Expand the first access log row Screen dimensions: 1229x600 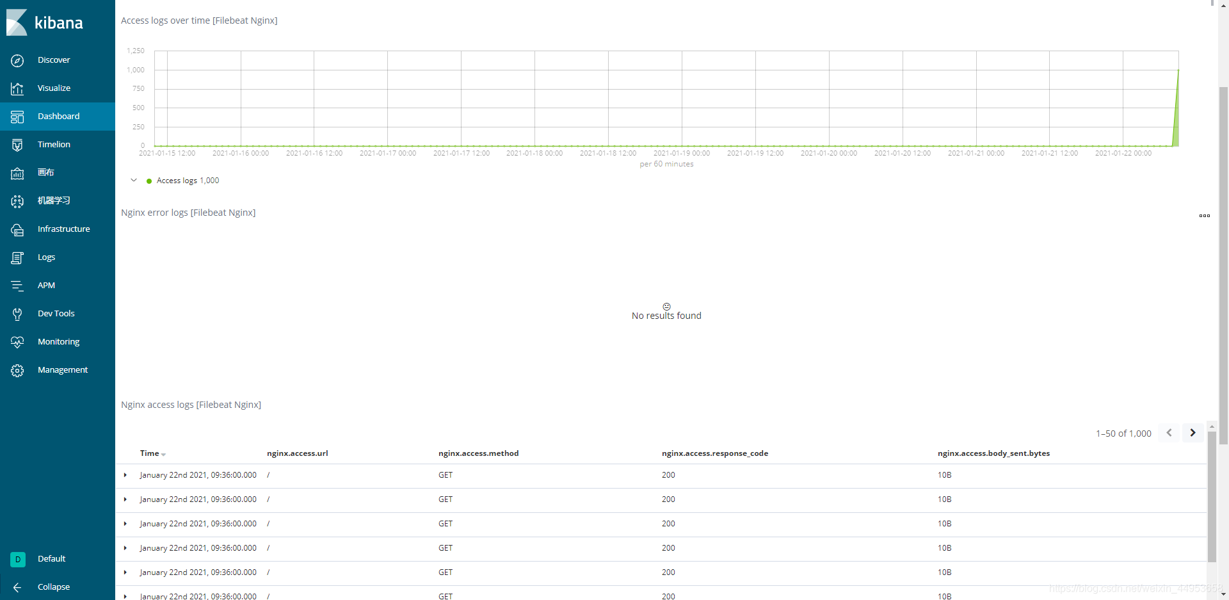click(125, 475)
